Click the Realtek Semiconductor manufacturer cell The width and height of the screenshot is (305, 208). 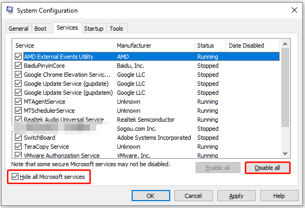coord(146,120)
